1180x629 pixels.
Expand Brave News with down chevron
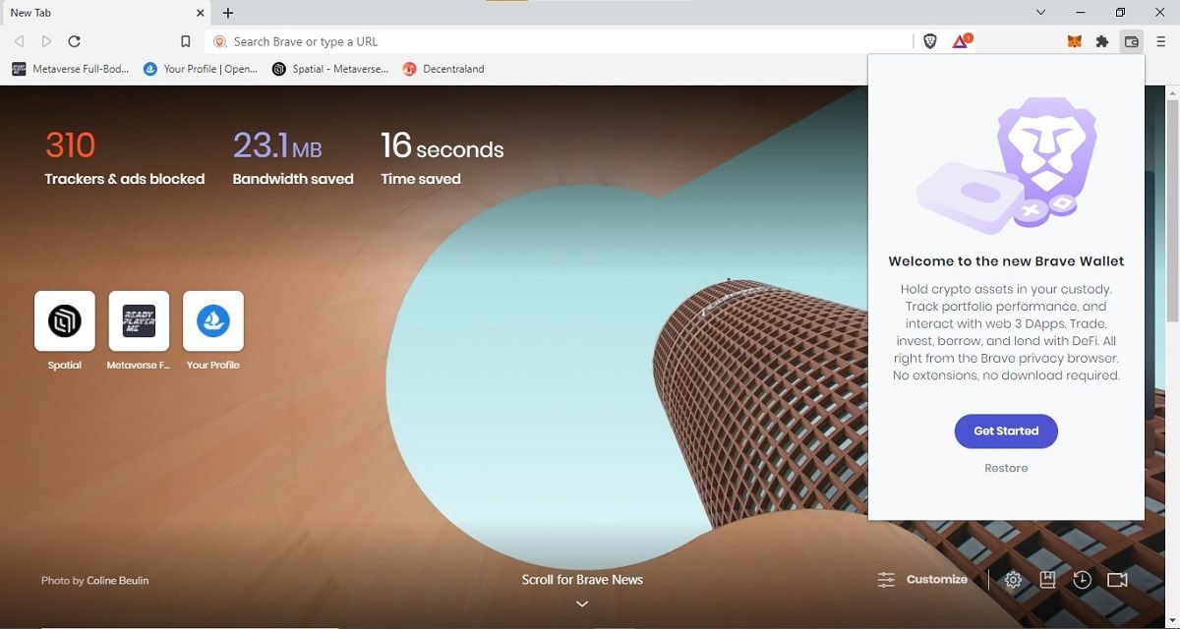(582, 603)
